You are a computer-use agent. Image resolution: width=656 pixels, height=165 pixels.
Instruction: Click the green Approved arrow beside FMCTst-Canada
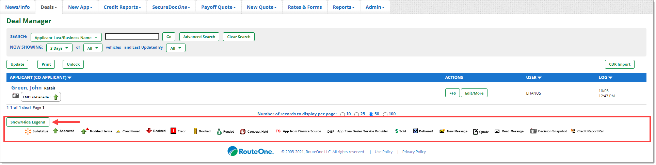[56, 97]
